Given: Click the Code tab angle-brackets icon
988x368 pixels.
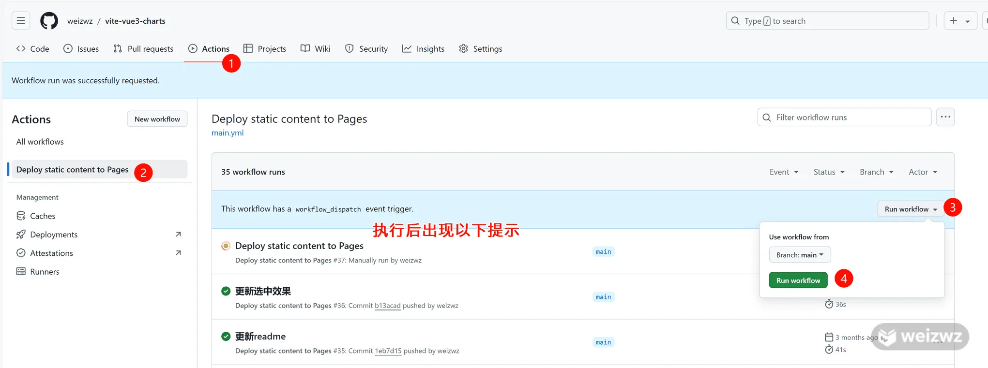Looking at the screenshot, I should 21,49.
